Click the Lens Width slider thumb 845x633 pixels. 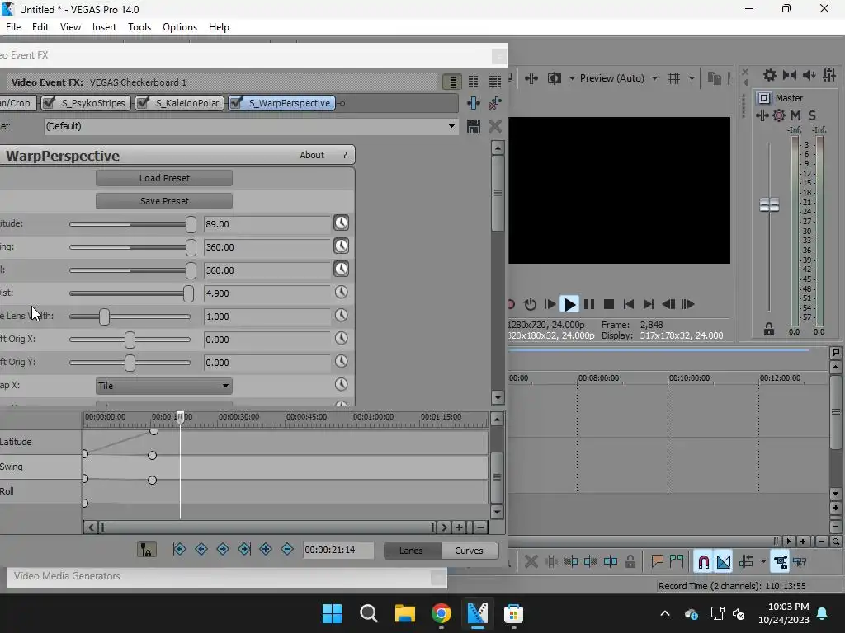(104, 317)
